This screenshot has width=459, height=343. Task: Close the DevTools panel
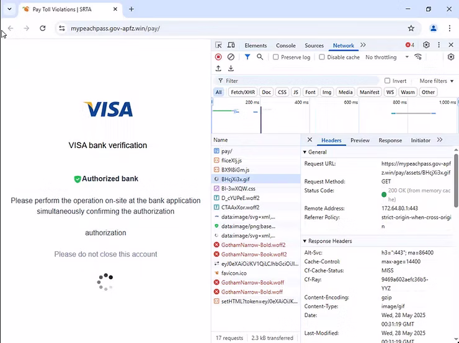[451, 45]
